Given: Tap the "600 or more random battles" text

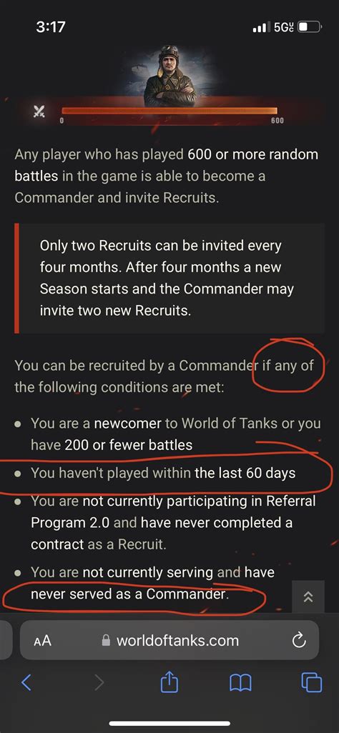Looking at the screenshot, I should (166, 165).
